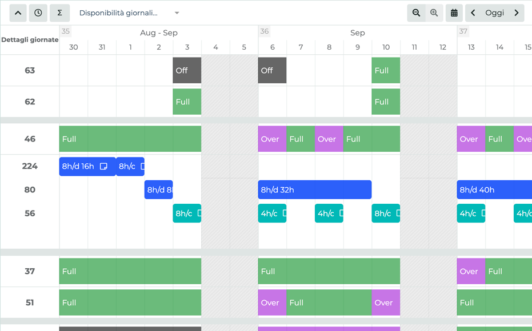Click the sigma totals icon
Viewport: 532px width, 331px height.
coord(59,13)
